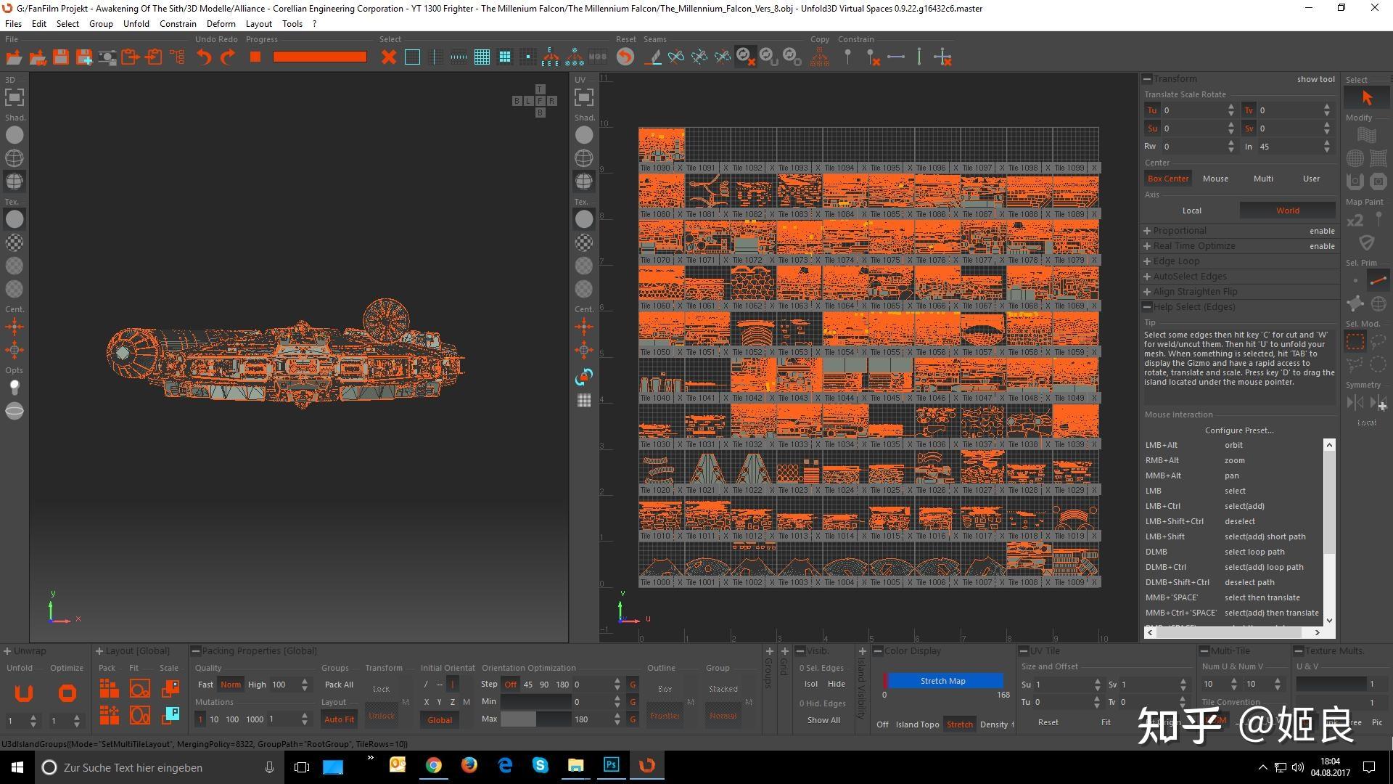Select the arrow Select tool

(1367, 97)
